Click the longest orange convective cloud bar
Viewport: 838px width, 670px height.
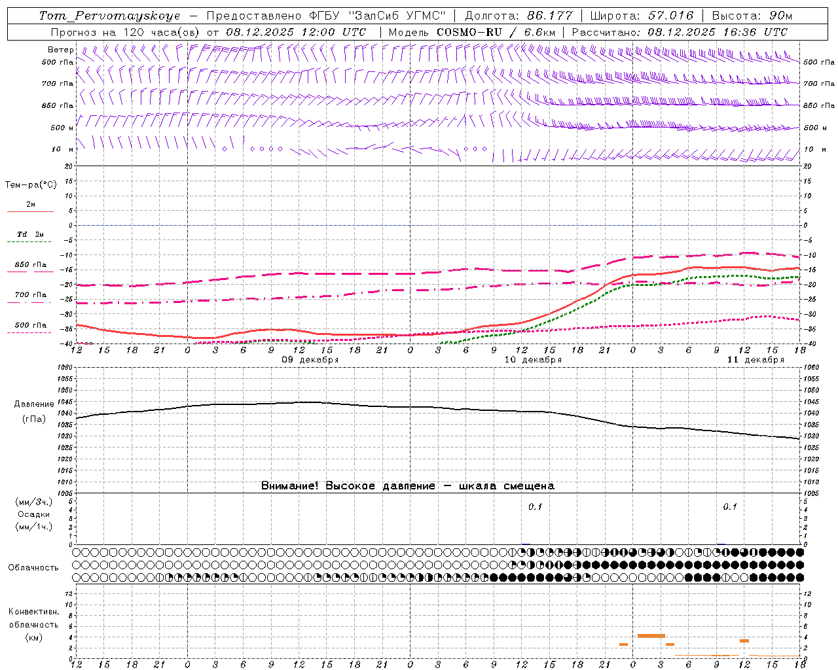point(651,636)
